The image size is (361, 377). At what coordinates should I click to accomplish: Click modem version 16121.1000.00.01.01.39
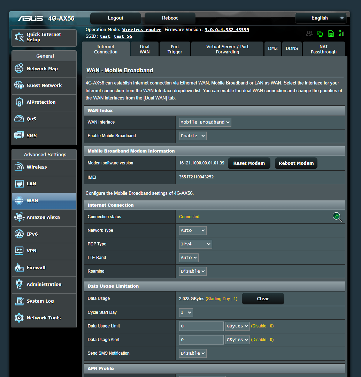pyautogui.click(x=202, y=163)
